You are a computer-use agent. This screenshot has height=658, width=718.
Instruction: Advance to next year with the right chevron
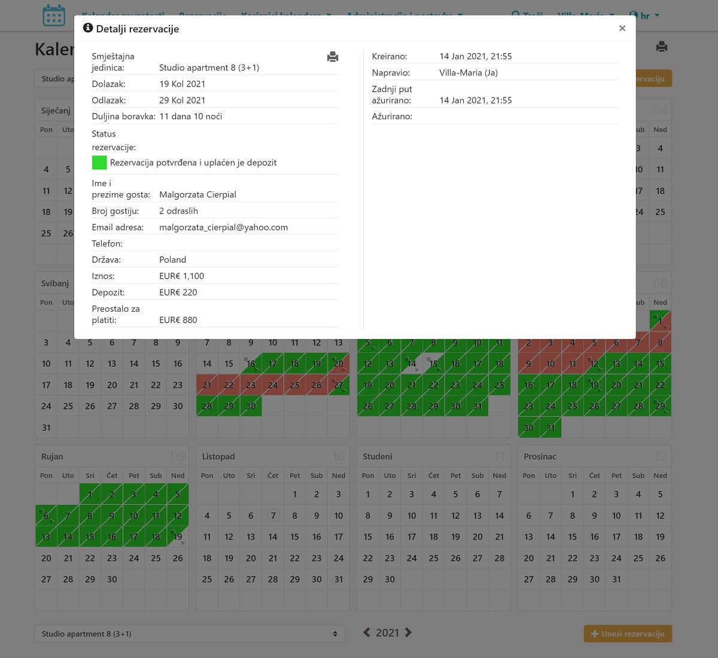[409, 632]
